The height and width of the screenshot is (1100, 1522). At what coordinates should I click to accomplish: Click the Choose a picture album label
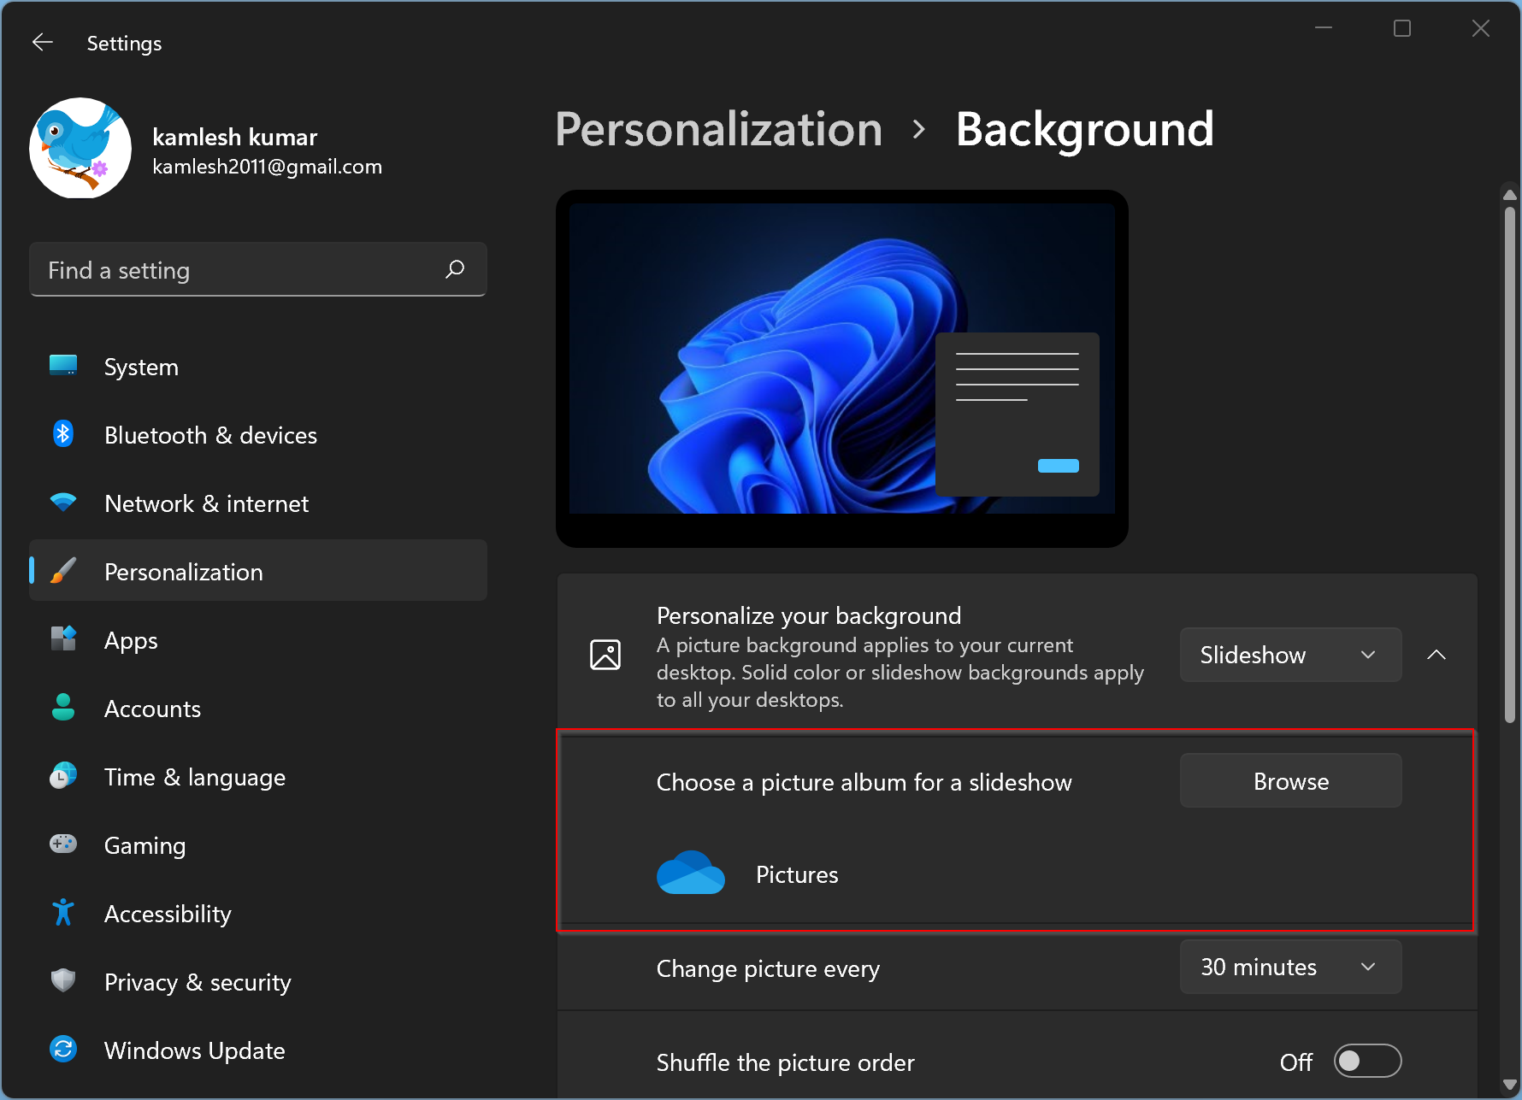(x=864, y=783)
